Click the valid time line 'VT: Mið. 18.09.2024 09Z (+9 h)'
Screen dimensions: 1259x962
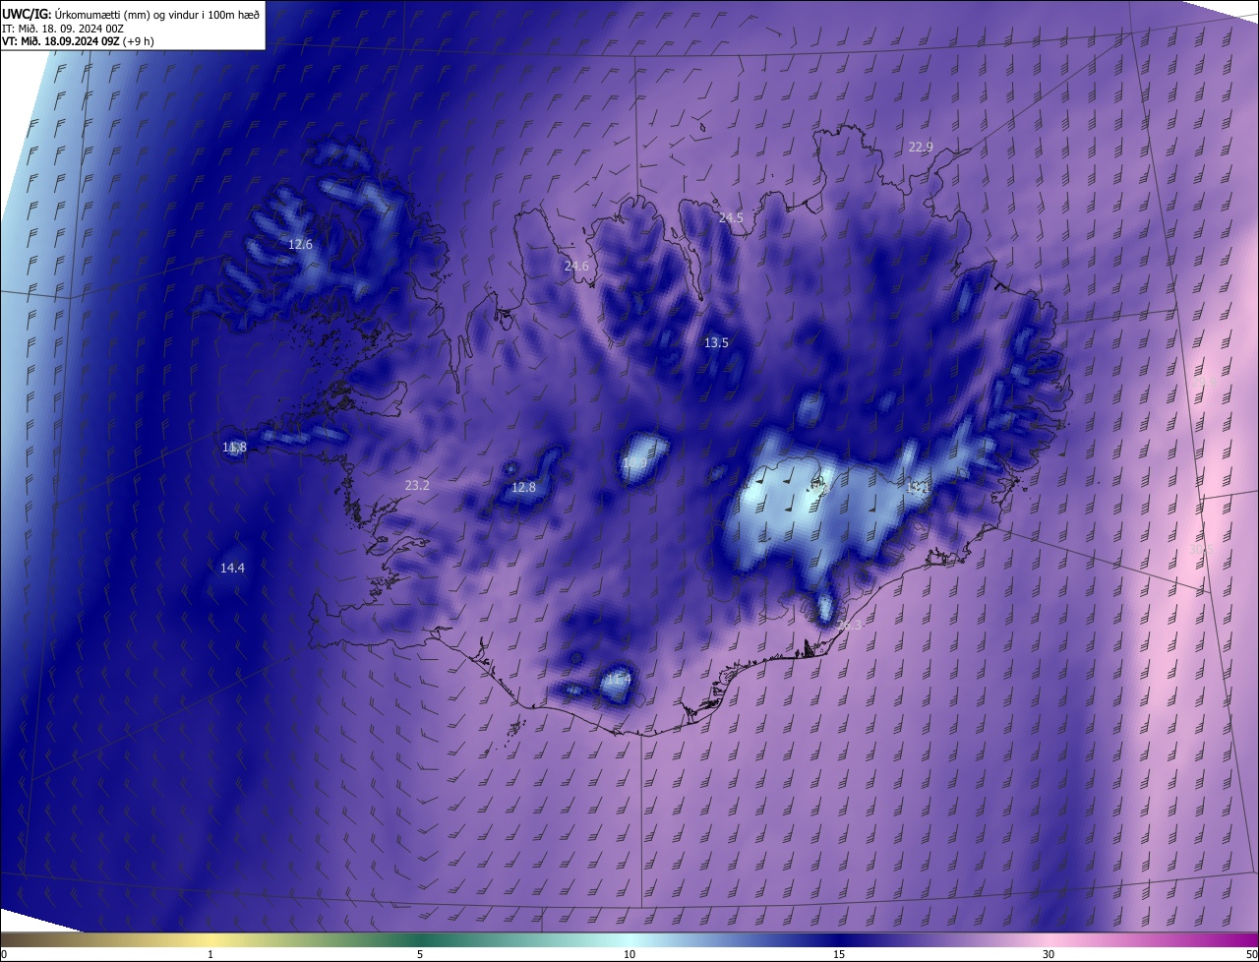(78, 41)
